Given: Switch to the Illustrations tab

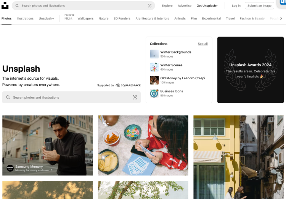Looking at the screenshot, I should click(x=25, y=18).
